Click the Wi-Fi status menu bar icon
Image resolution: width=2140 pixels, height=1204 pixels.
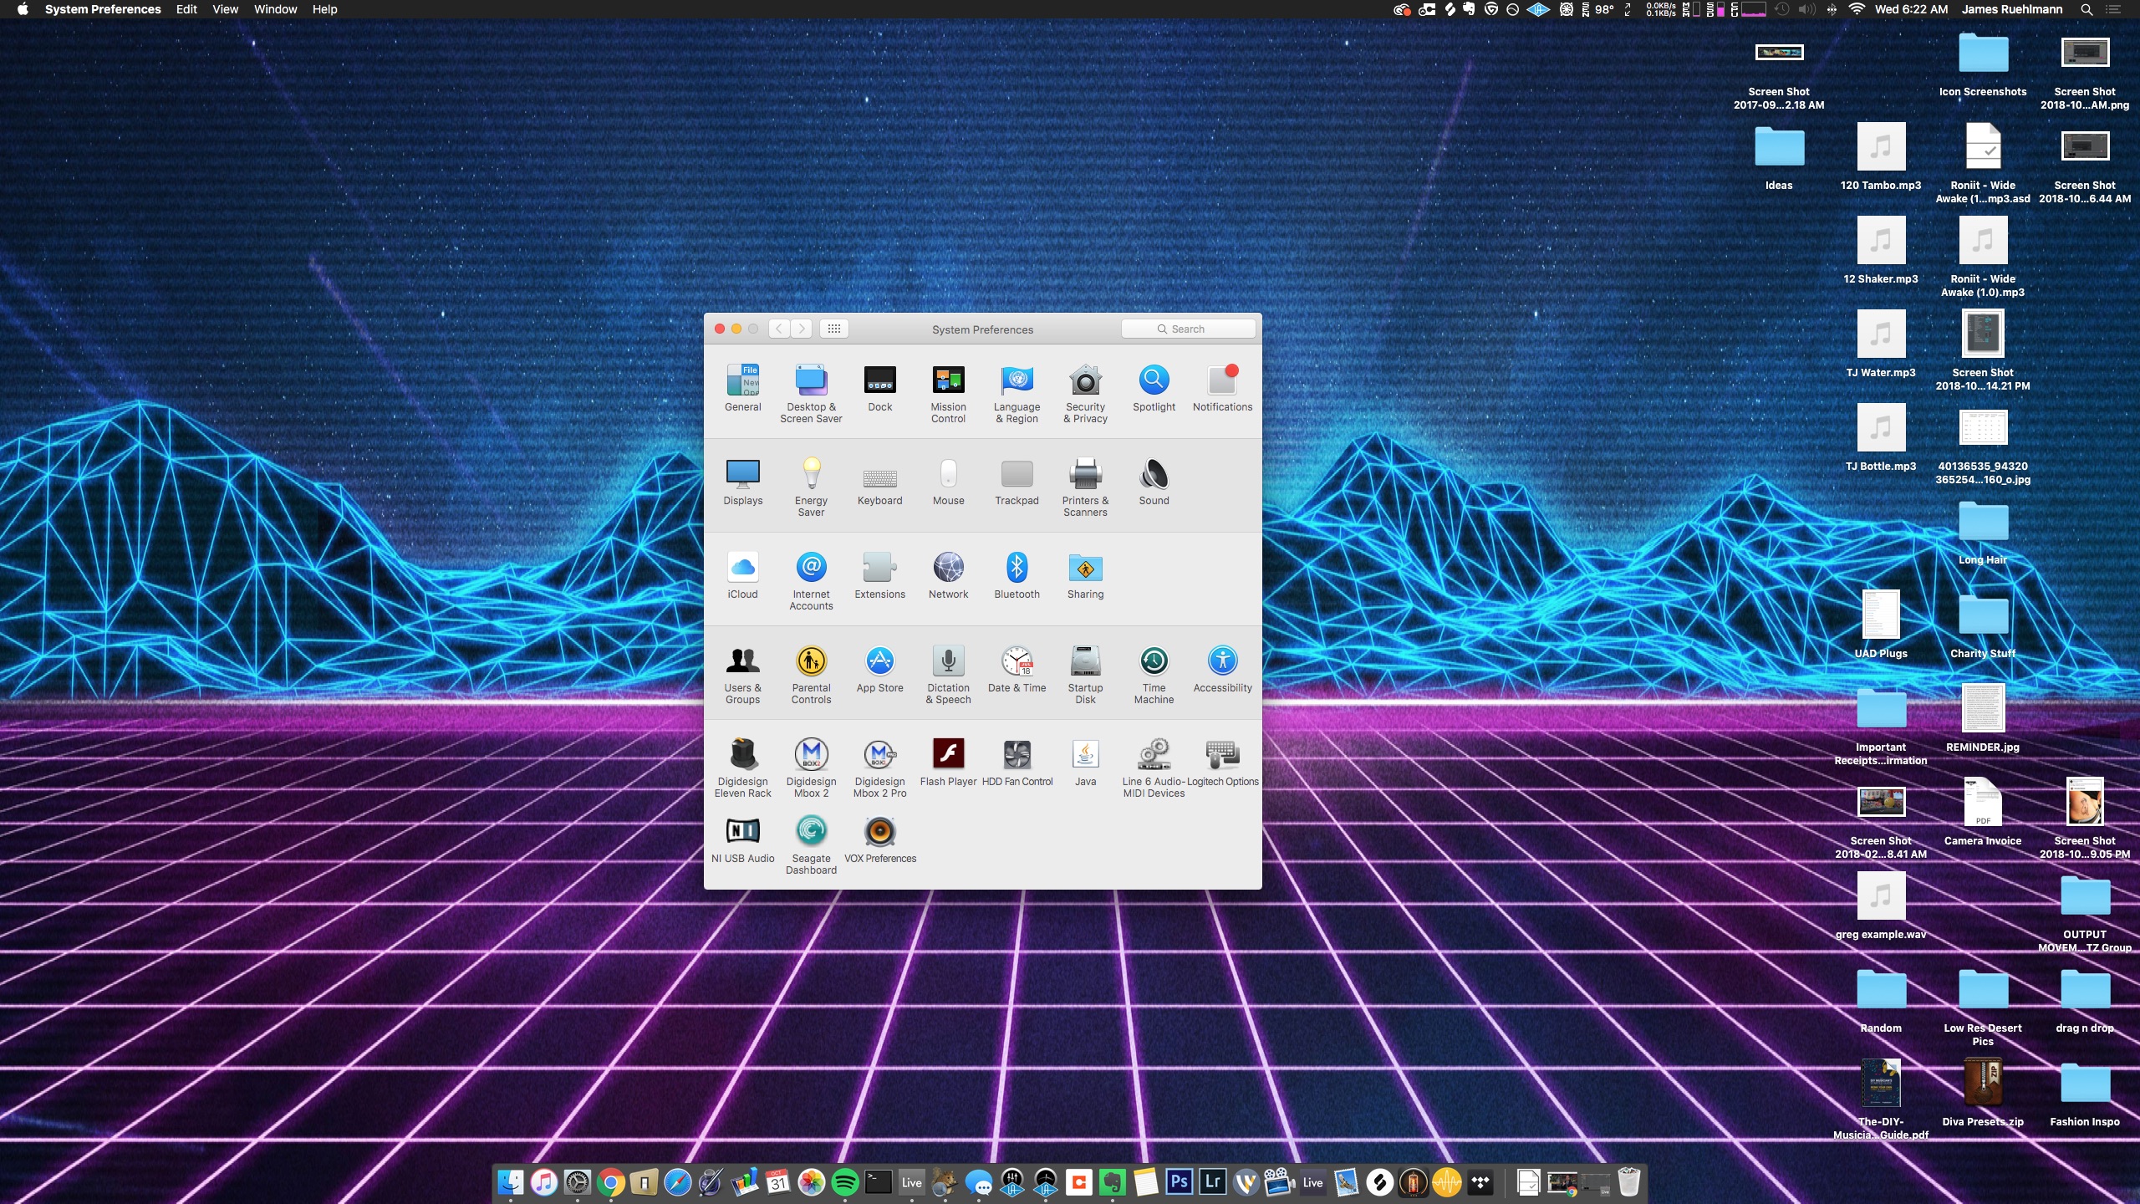point(1857,9)
